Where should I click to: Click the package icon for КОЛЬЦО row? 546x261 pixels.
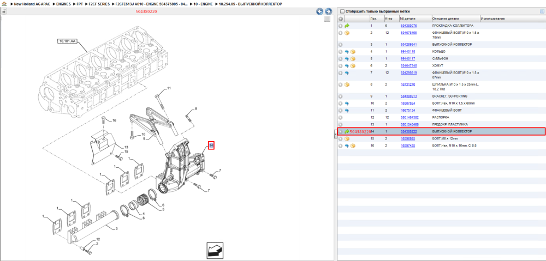pyautogui.click(x=353, y=51)
